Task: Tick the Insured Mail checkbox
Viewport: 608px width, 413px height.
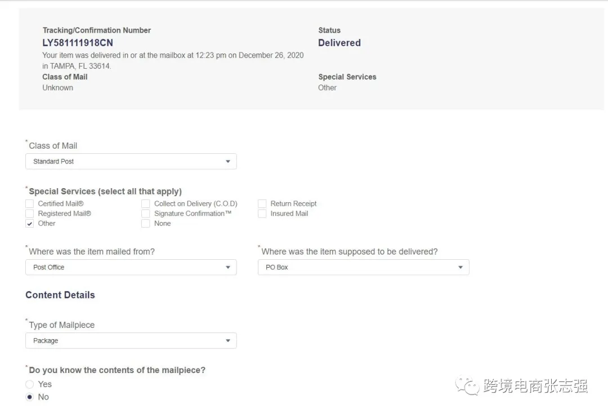Action: point(262,214)
